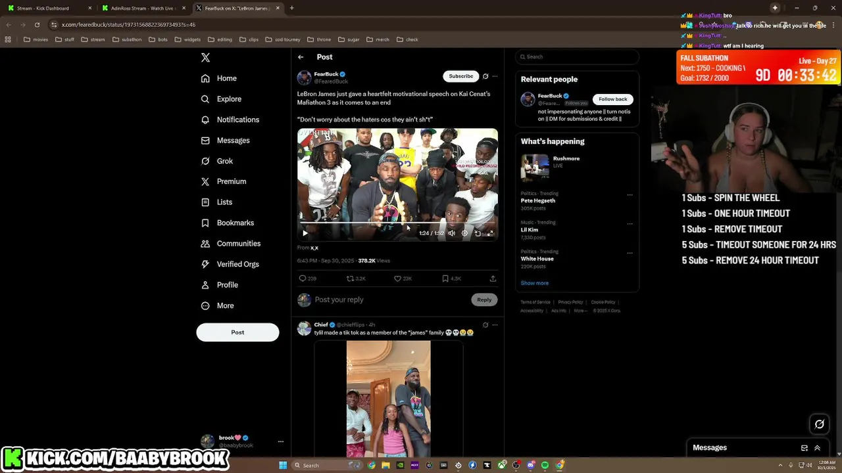This screenshot has height=473, width=842.
Task: Click the X search box
Action: click(x=577, y=56)
